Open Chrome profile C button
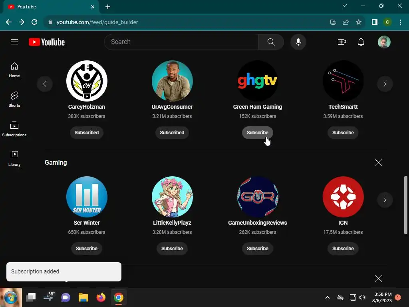The width and height of the screenshot is (409, 307). tap(387, 22)
